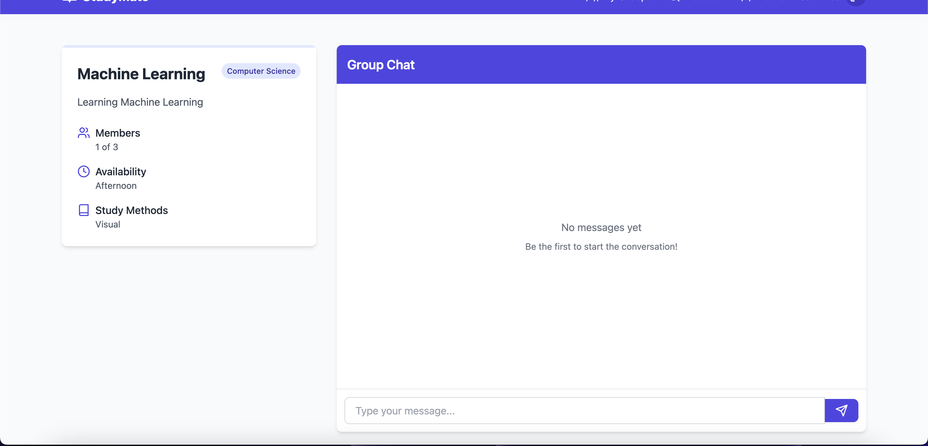The width and height of the screenshot is (928, 446).
Task: Click the 'Learning Machine Learning' description text
Action: 140,102
